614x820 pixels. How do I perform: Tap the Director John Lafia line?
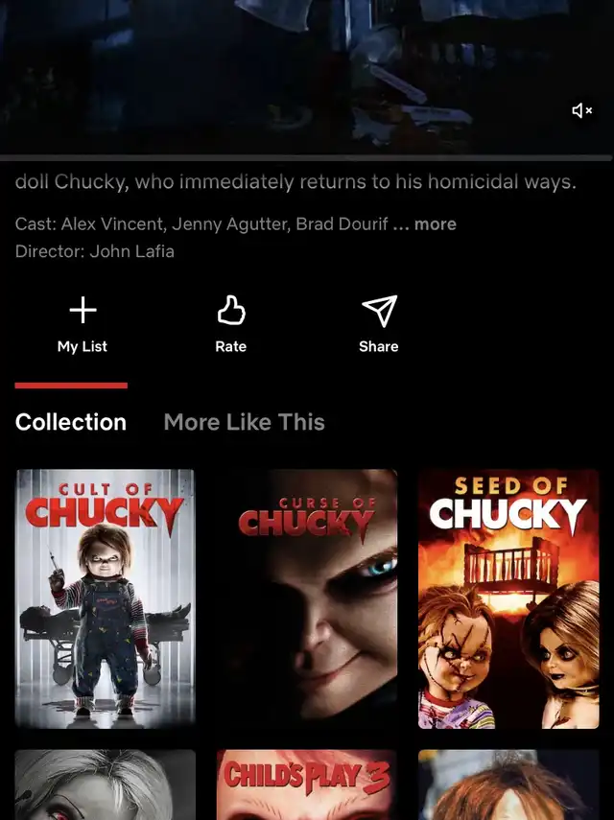[x=95, y=251]
